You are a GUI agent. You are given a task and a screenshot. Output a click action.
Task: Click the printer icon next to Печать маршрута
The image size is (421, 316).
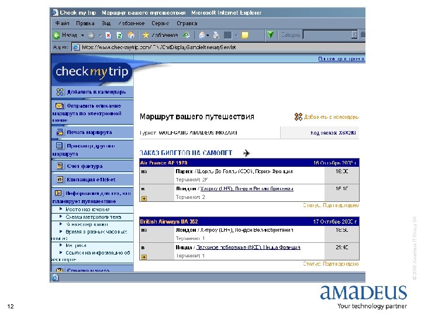(x=60, y=132)
